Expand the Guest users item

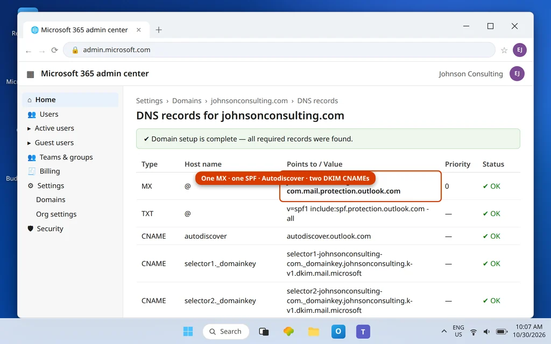point(29,143)
